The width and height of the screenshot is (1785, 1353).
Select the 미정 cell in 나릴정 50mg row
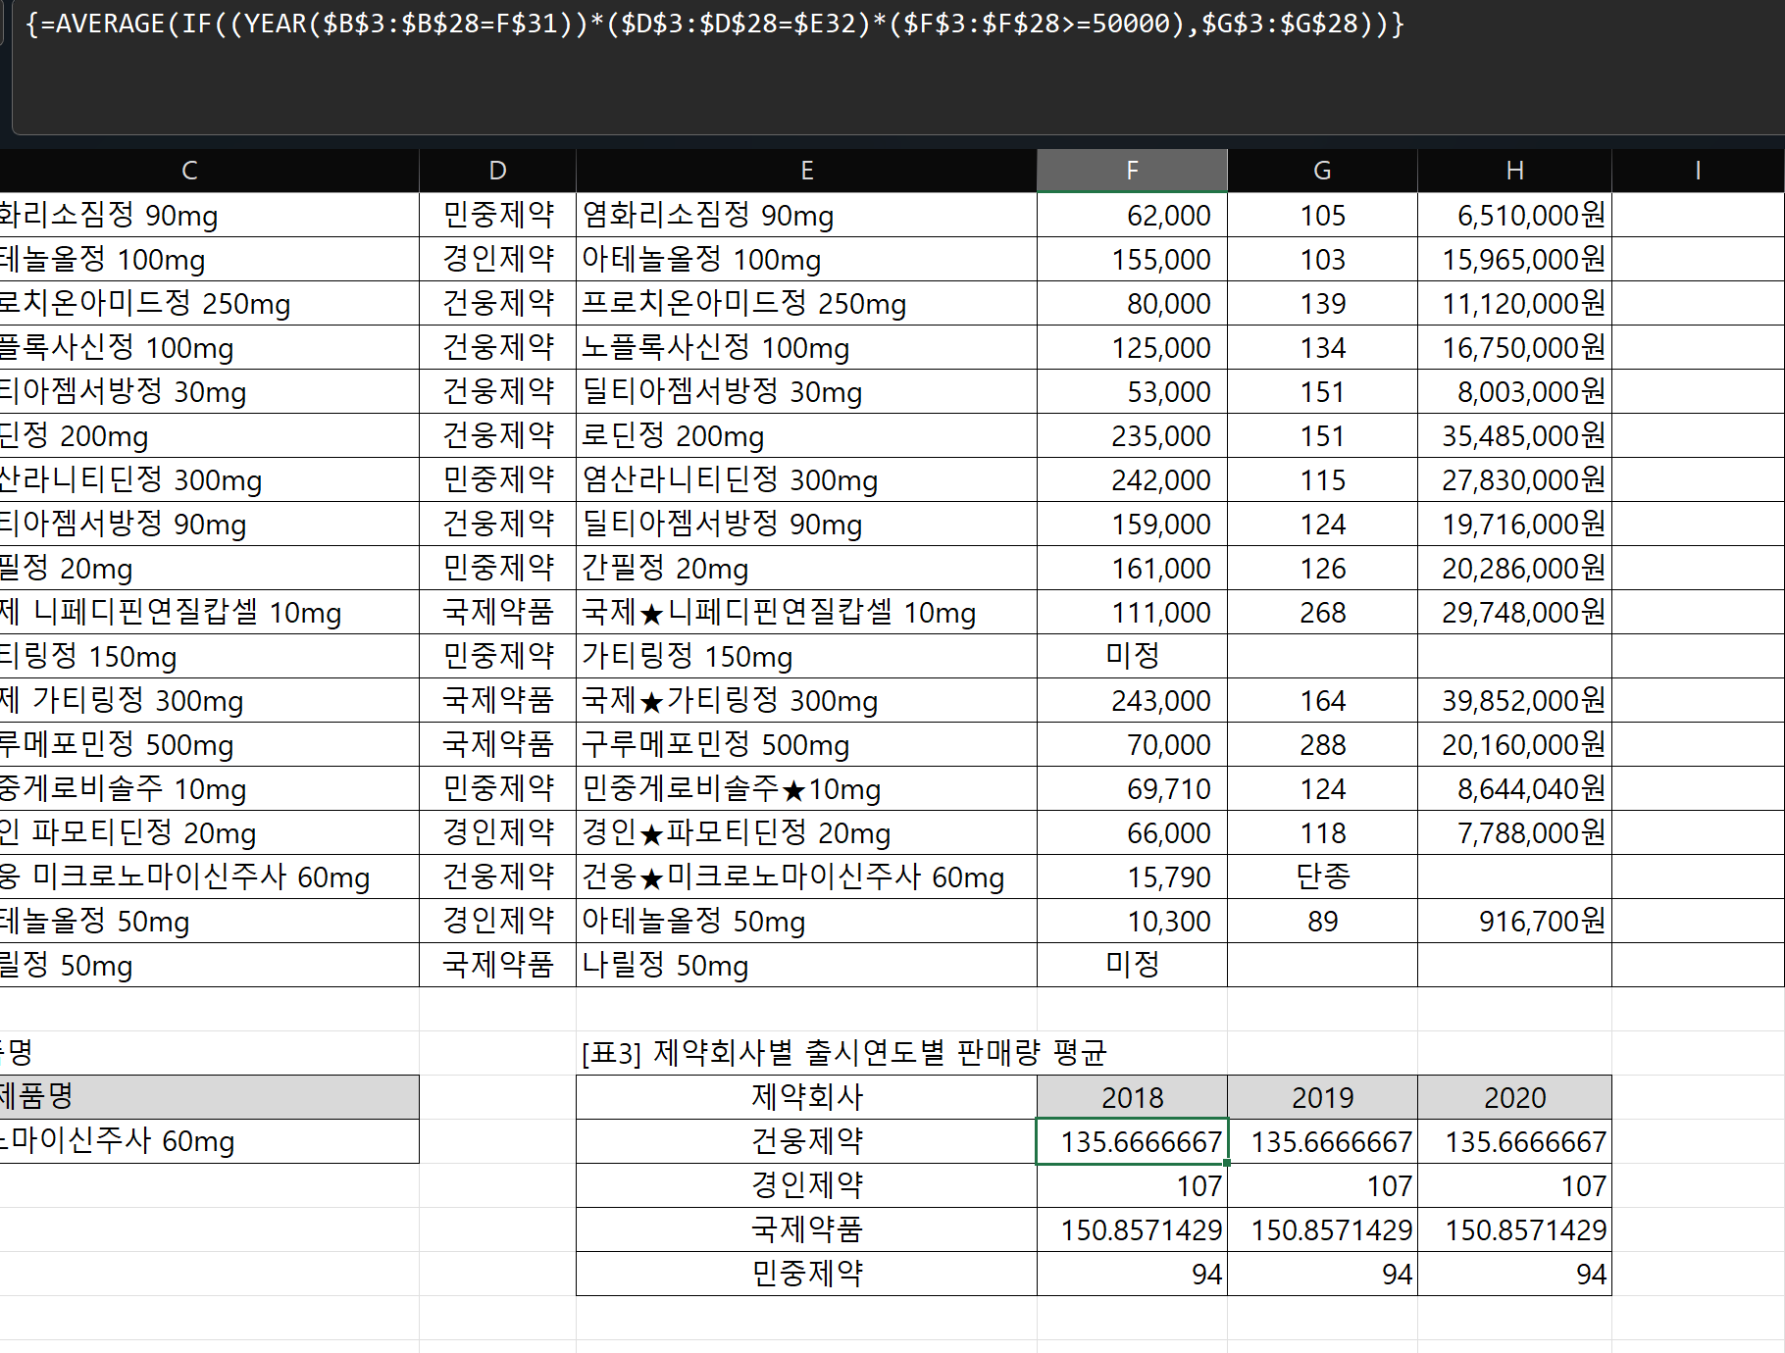pyautogui.click(x=1132, y=965)
